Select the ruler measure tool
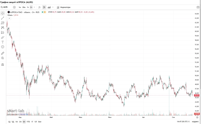The height and width of the screenshot is (124, 201). click(x=3, y=53)
